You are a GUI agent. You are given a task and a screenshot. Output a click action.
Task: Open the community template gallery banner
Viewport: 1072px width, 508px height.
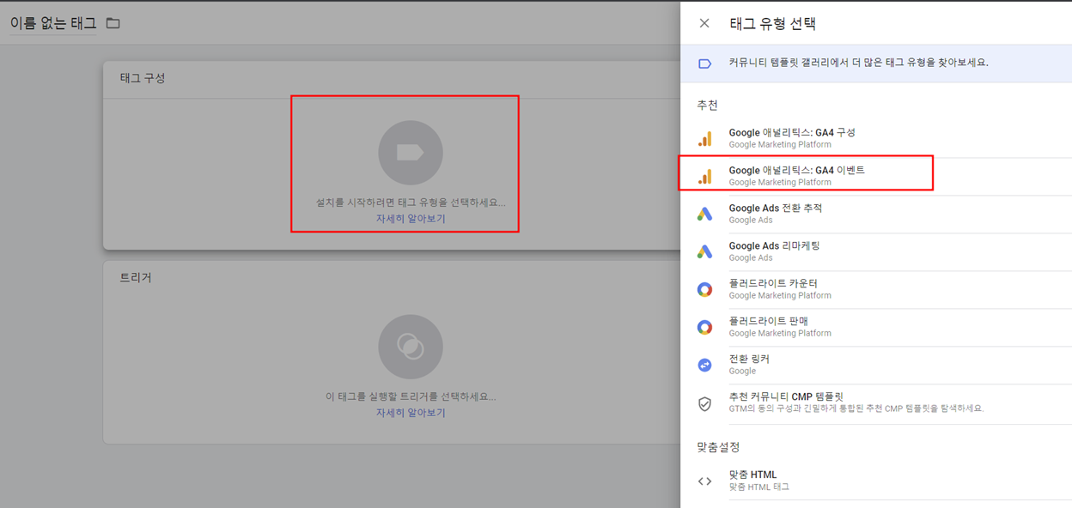pos(876,63)
